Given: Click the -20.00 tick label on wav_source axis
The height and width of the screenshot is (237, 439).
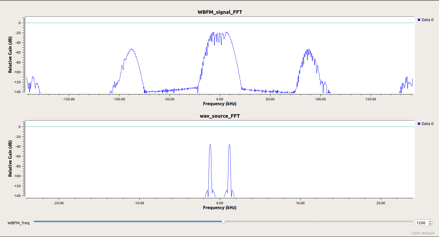Looking at the screenshot, I should 59,203.
